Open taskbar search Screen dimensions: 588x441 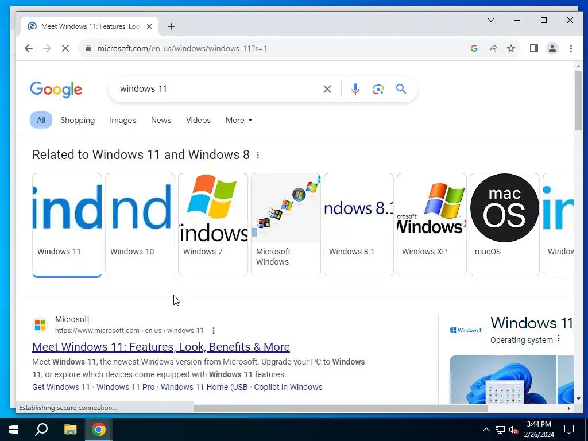[x=41, y=430]
